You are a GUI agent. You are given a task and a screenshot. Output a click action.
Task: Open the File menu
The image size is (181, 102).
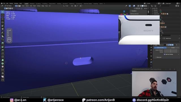tap(4, 3)
